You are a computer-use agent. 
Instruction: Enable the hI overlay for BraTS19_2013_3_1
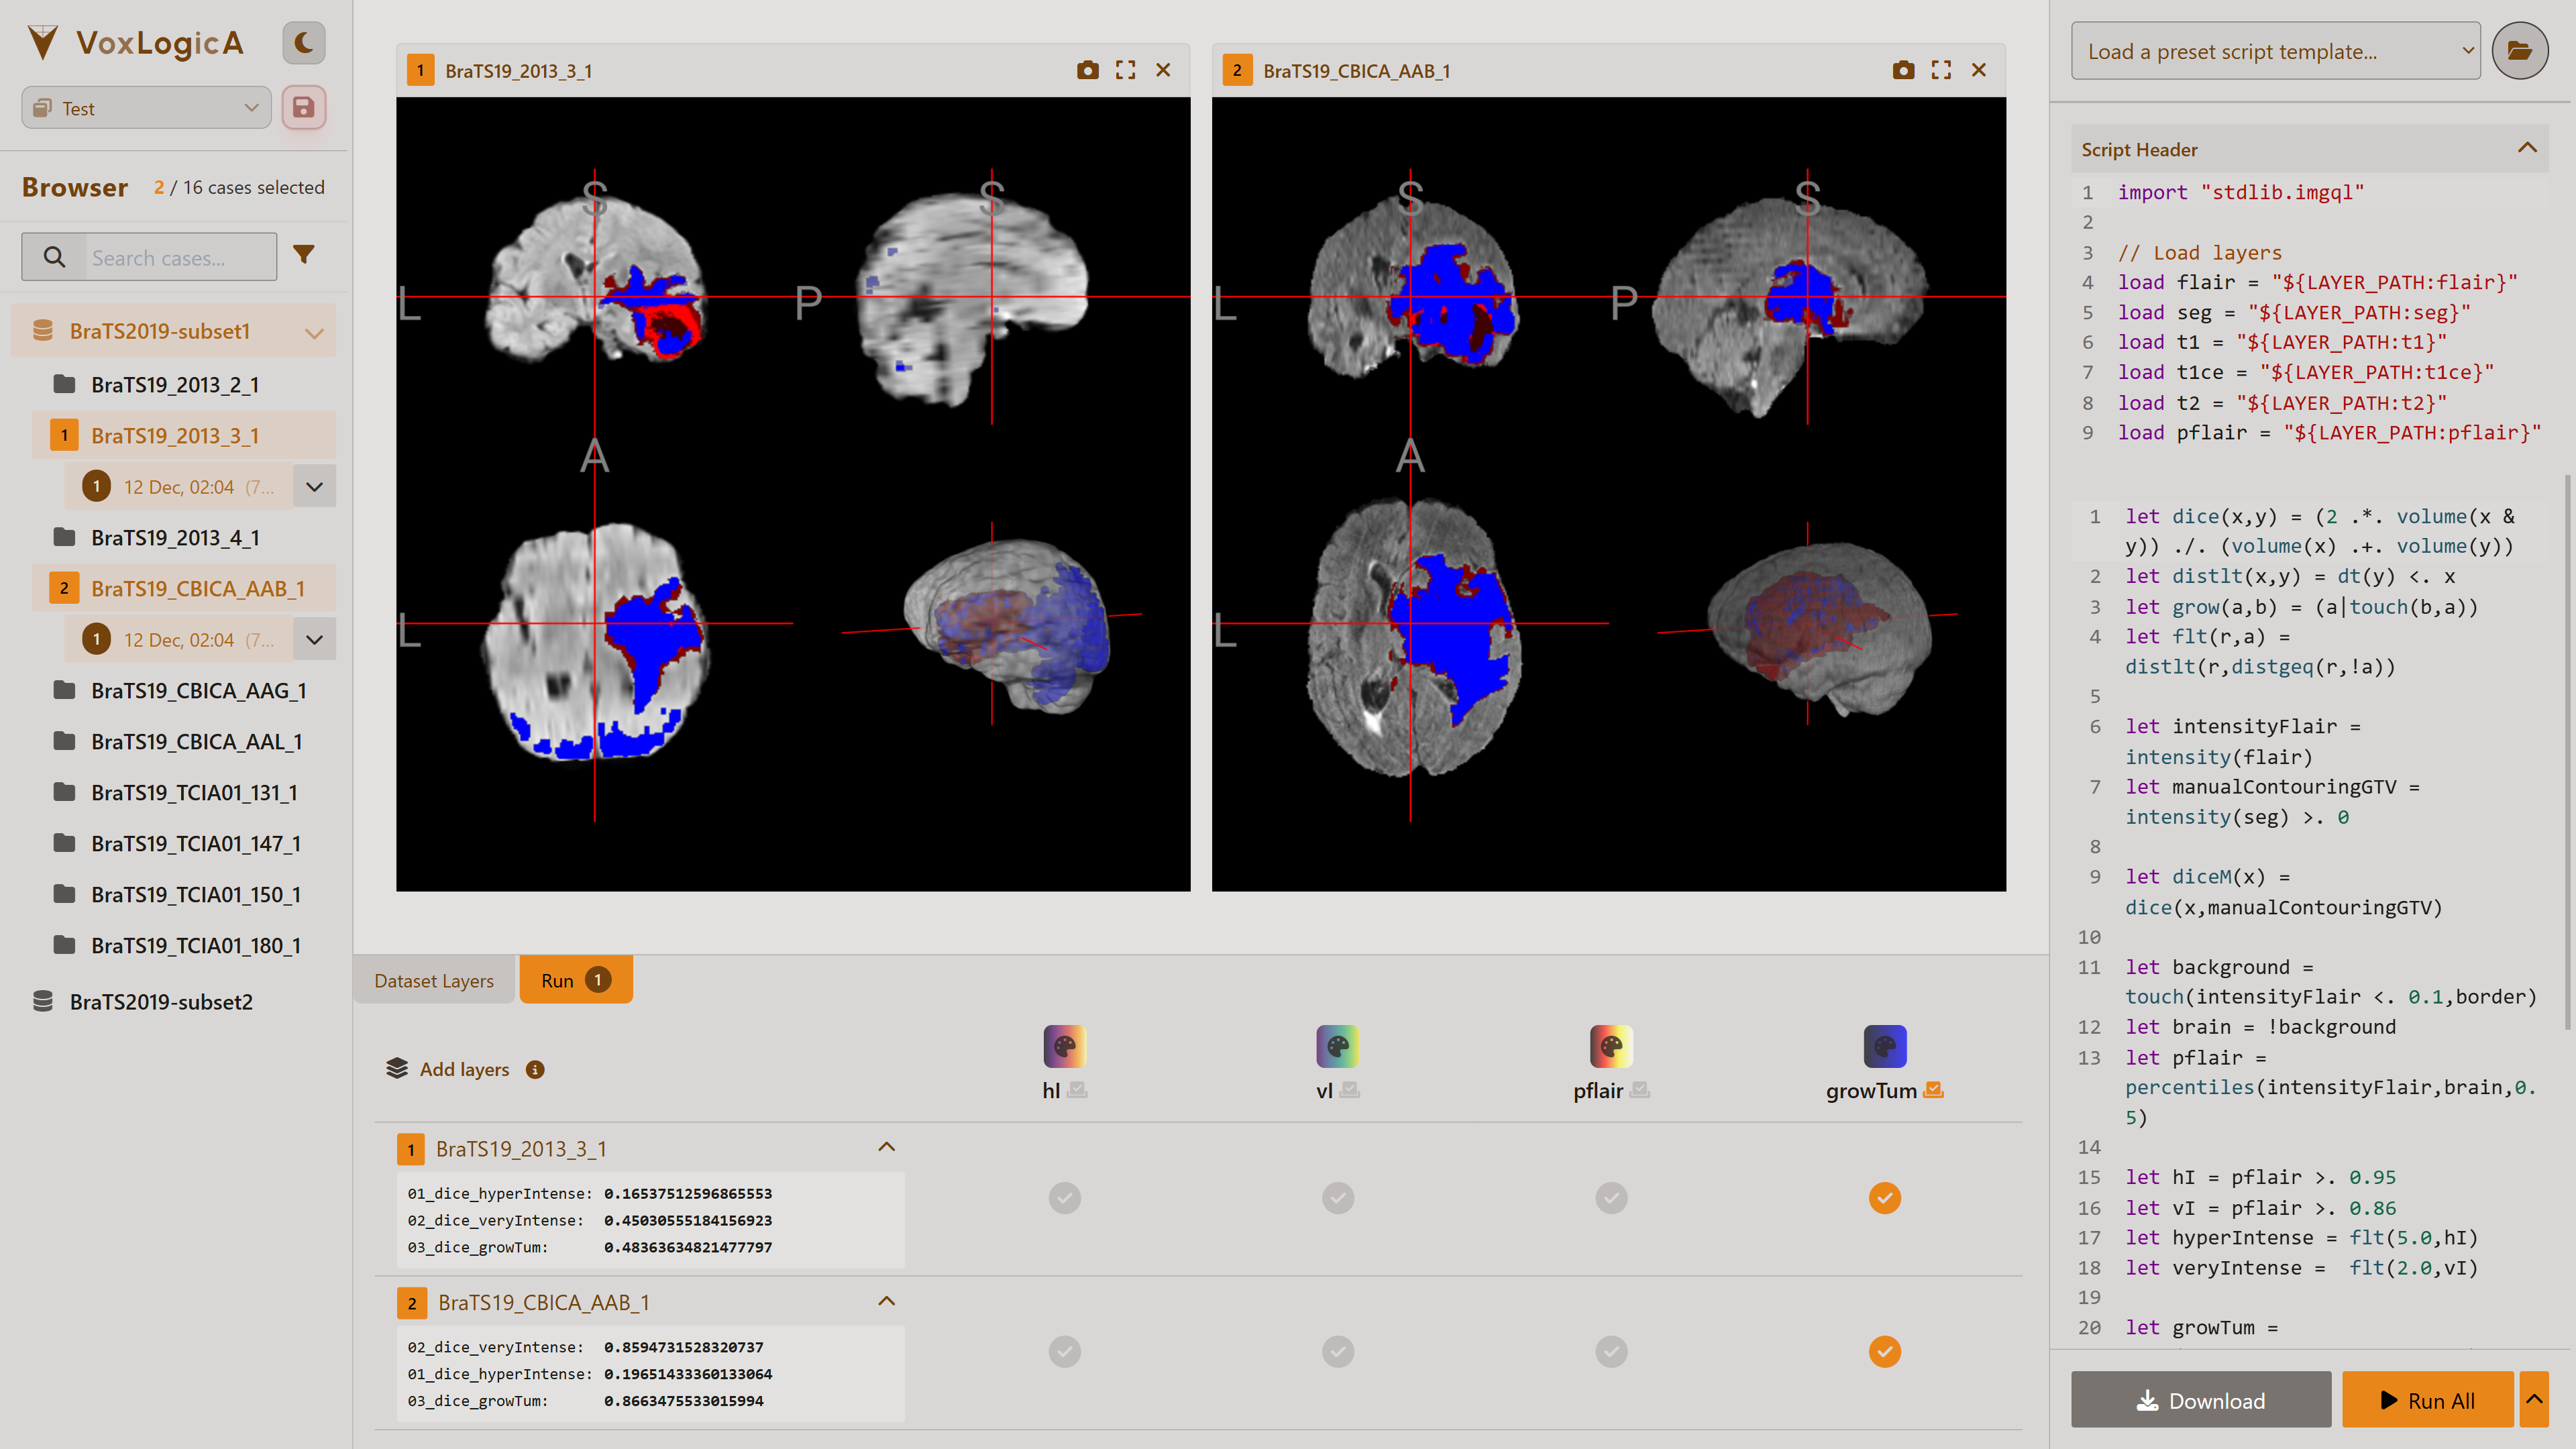pos(1064,1198)
